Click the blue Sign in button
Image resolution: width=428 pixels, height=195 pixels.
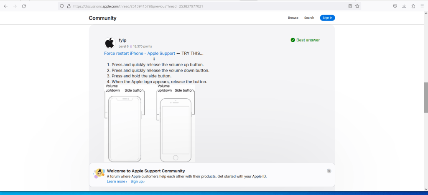click(327, 18)
